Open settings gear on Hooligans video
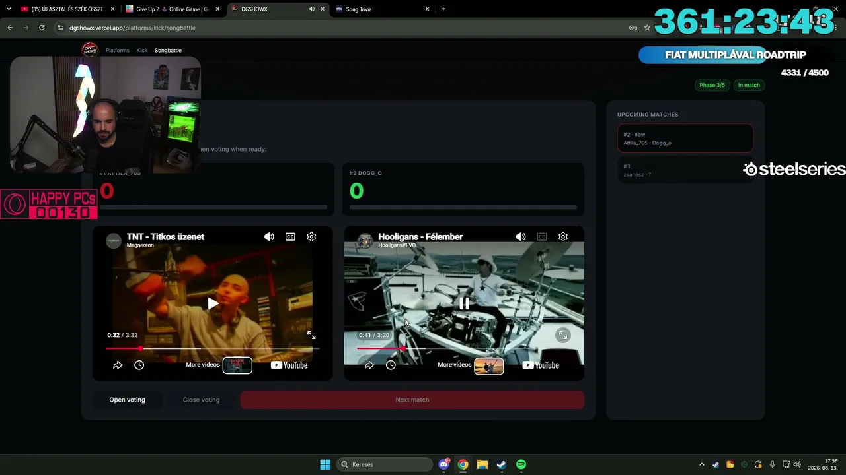The width and height of the screenshot is (846, 475). [x=563, y=237]
